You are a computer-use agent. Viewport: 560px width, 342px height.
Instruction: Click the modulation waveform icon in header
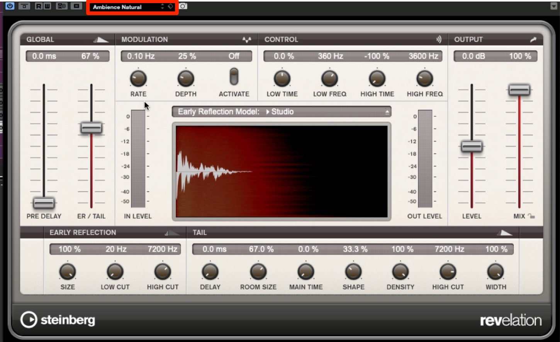246,39
